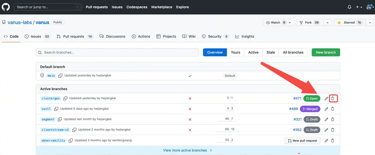Copy the clustergen branch name
Viewport: 375px width, 155px height.
point(65,98)
